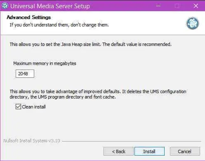Go back with the < Back button
Image resolution: width=205 pixels, height=161 pixels.
coord(118,151)
